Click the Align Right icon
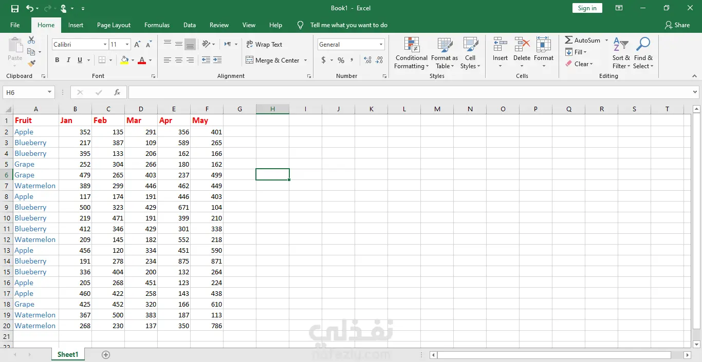702x362 pixels. click(190, 60)
